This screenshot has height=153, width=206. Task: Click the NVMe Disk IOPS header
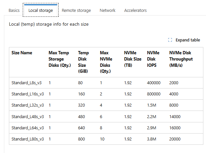(x=153, y=59)
